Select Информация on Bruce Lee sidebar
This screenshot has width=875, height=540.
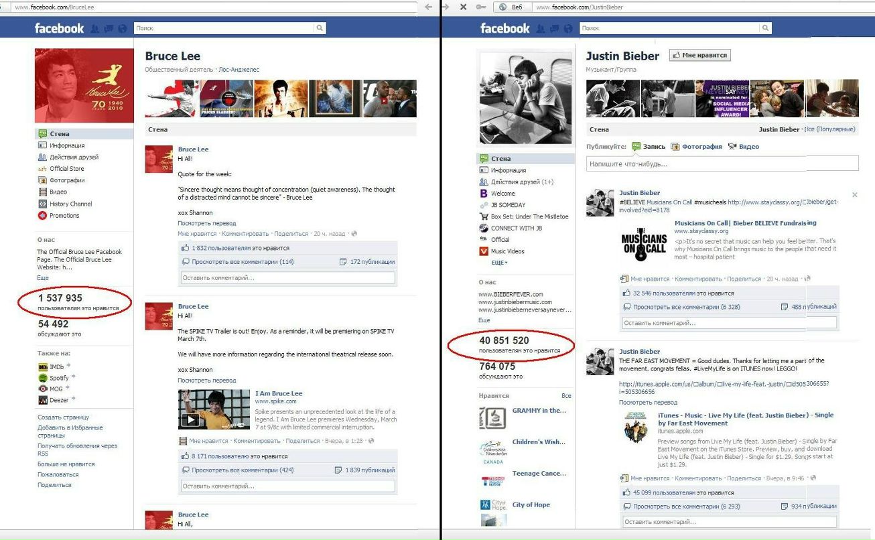coord(67,145)
